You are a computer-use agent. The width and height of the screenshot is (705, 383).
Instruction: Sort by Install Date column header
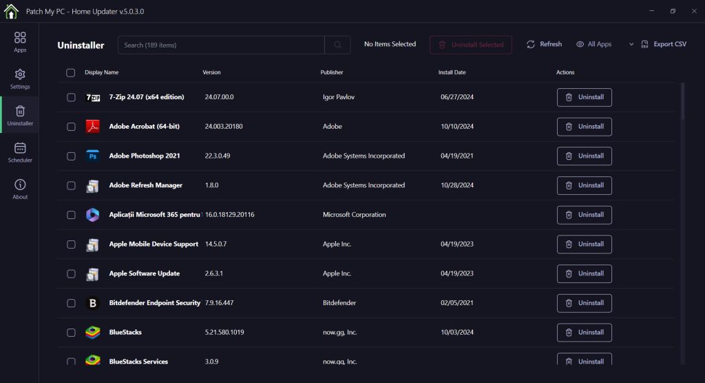click(452, 72)
